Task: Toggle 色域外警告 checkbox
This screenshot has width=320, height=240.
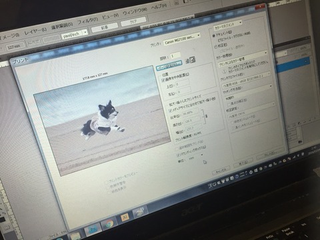Action: point(109,187)
